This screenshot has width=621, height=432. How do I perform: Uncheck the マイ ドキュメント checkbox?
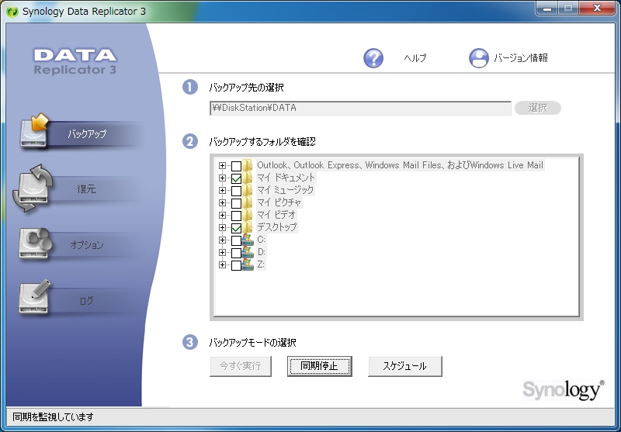[x=236, y=178]
